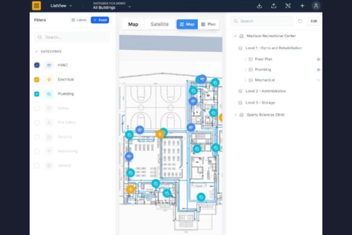The height and width of the screenshot is (235, 352).
Task: Click the plus icon in top bar
Action: pos(302,6)
